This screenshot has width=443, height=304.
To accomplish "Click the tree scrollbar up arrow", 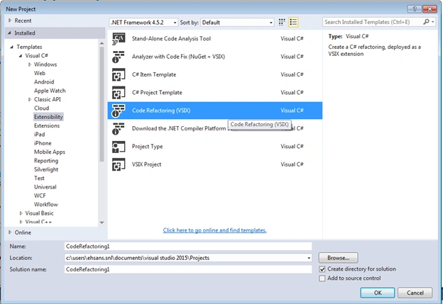I will point(102,43).
